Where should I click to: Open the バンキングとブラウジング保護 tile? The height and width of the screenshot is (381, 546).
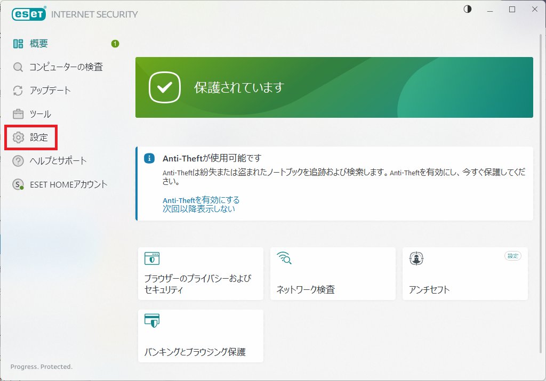(200, 336)
